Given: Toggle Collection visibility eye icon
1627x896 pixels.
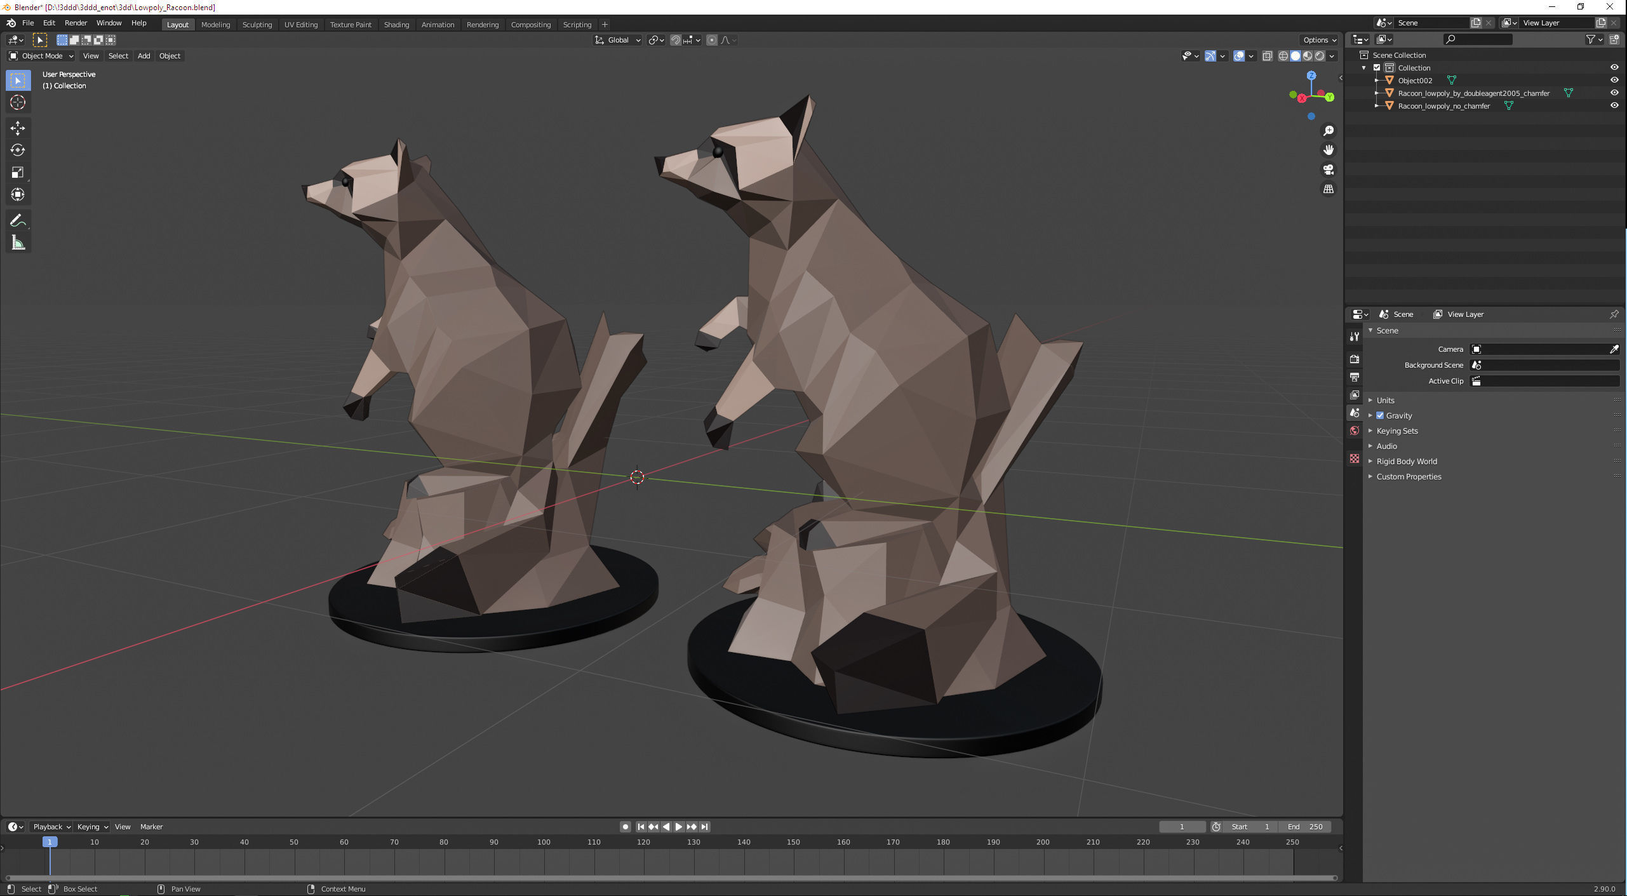Looking at the screenshot, I should tap(1614, 67).
